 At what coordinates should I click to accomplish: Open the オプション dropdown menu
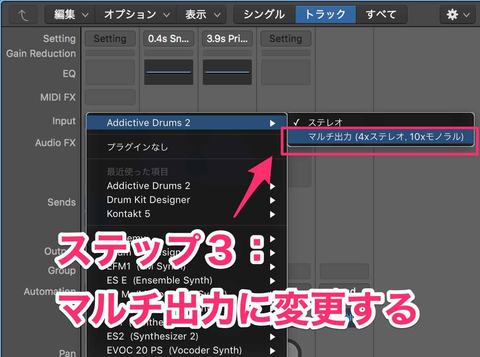(x=136, y=14)
